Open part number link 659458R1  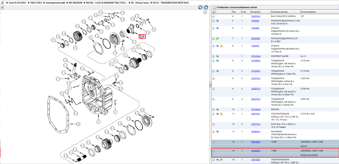[256, 39]
